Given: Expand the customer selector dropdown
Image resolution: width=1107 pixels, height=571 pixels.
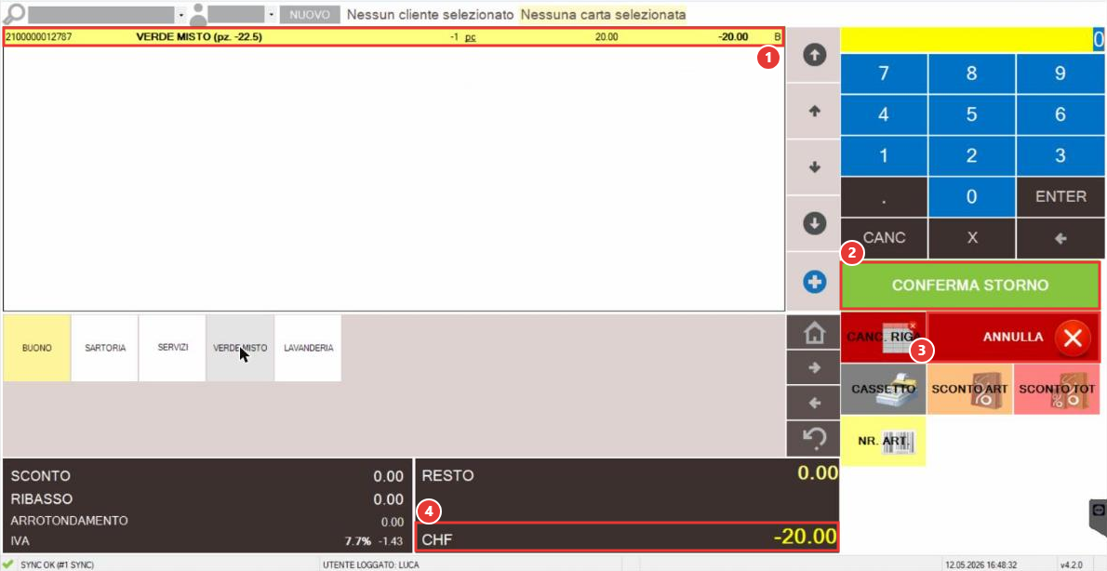Looking at the screenshot, I should [271, 14].
